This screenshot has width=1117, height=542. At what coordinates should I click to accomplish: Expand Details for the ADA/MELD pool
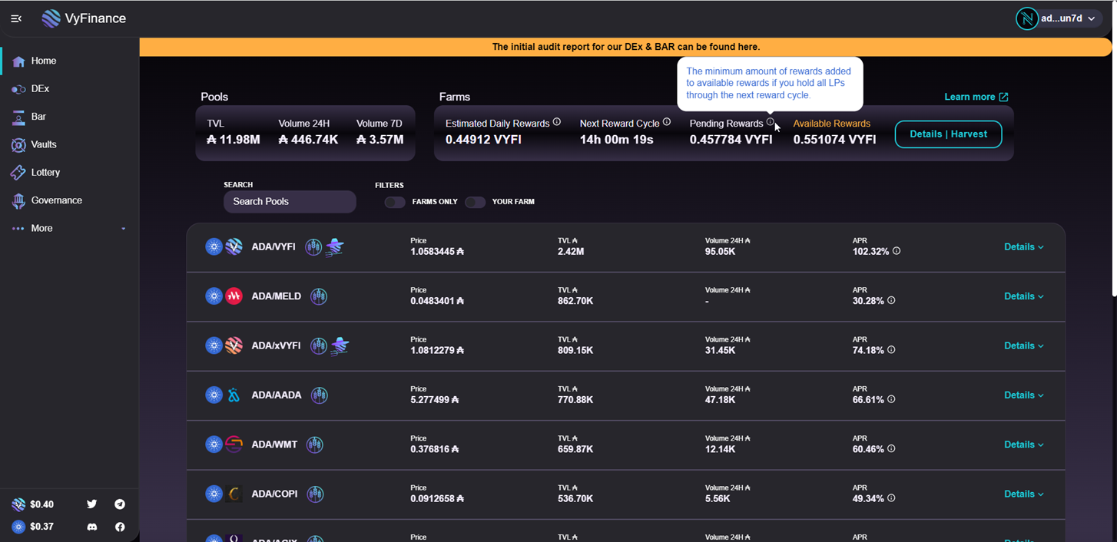click(1024, 296)
